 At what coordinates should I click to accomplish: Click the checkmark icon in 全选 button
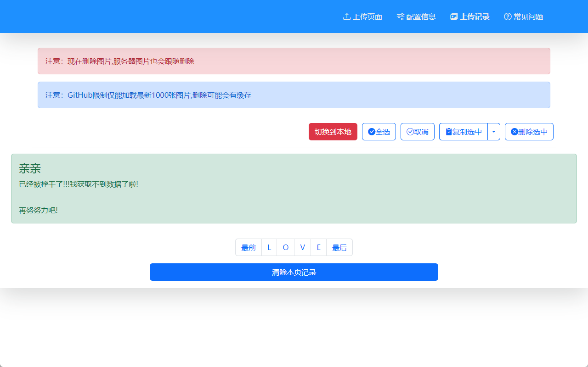pos(372,132)
